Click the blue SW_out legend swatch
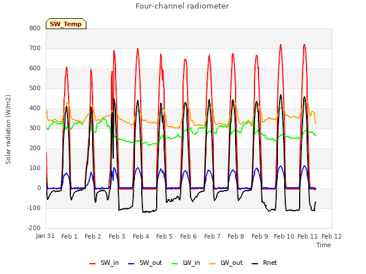This screenshot has width=366, height=274. pyautogui.click(x=132, y=264)
